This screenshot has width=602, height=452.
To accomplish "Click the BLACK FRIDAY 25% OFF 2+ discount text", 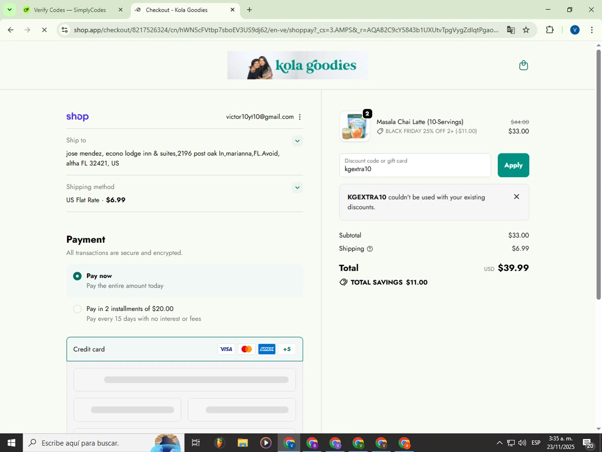I will [431, 131].
